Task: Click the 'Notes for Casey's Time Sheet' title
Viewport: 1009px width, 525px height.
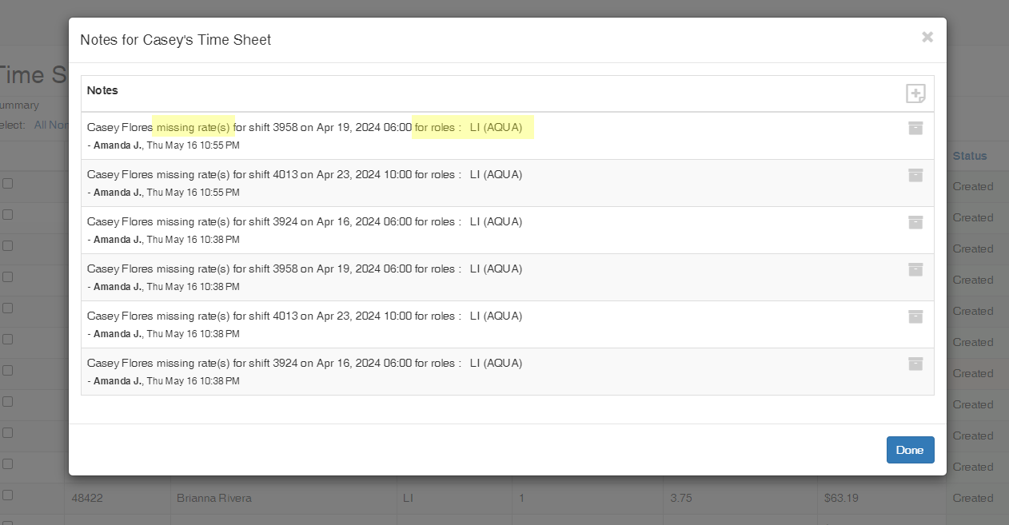Action: [x=176, y=40]
